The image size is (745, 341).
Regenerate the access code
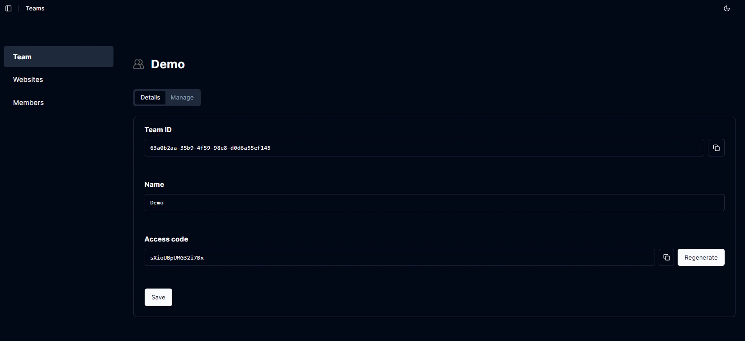[701, 257]
